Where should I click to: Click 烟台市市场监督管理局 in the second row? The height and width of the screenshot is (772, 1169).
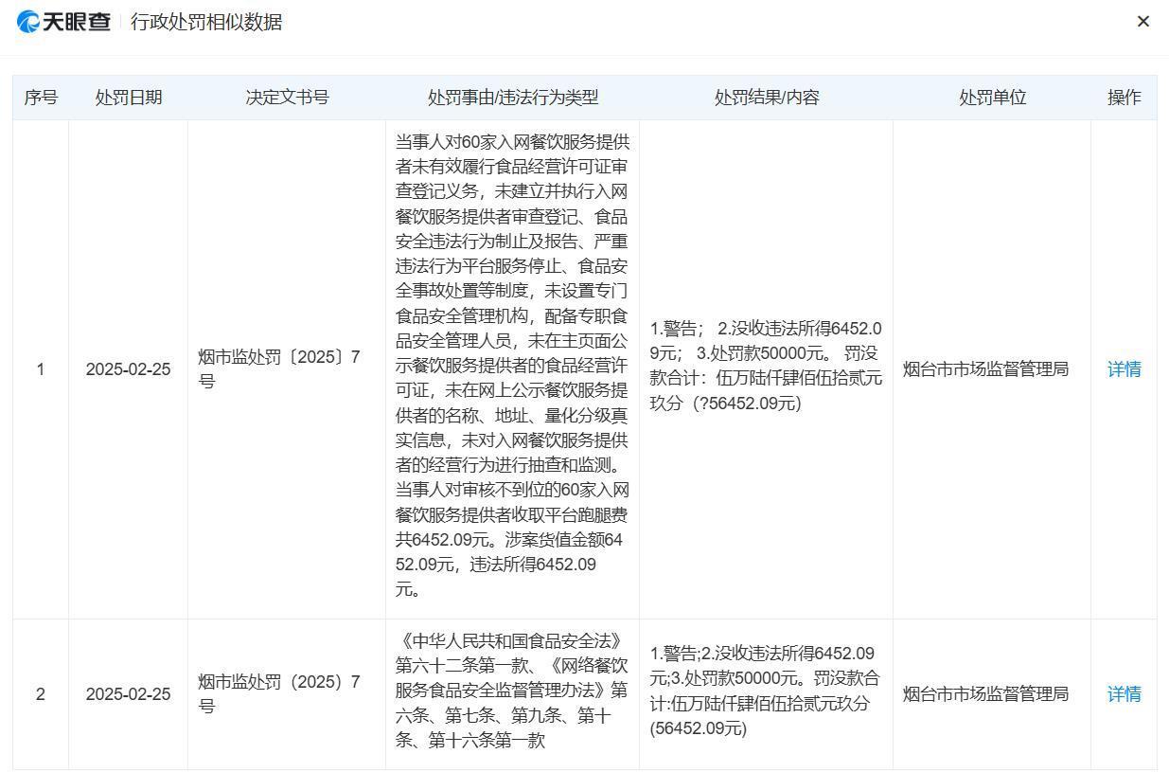coord(984,694)
